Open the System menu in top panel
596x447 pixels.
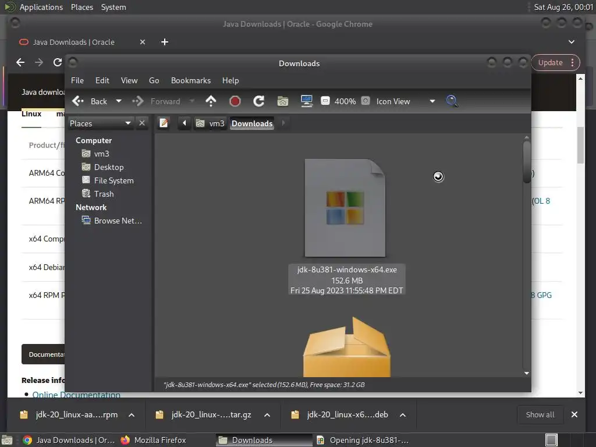[113, 7]
